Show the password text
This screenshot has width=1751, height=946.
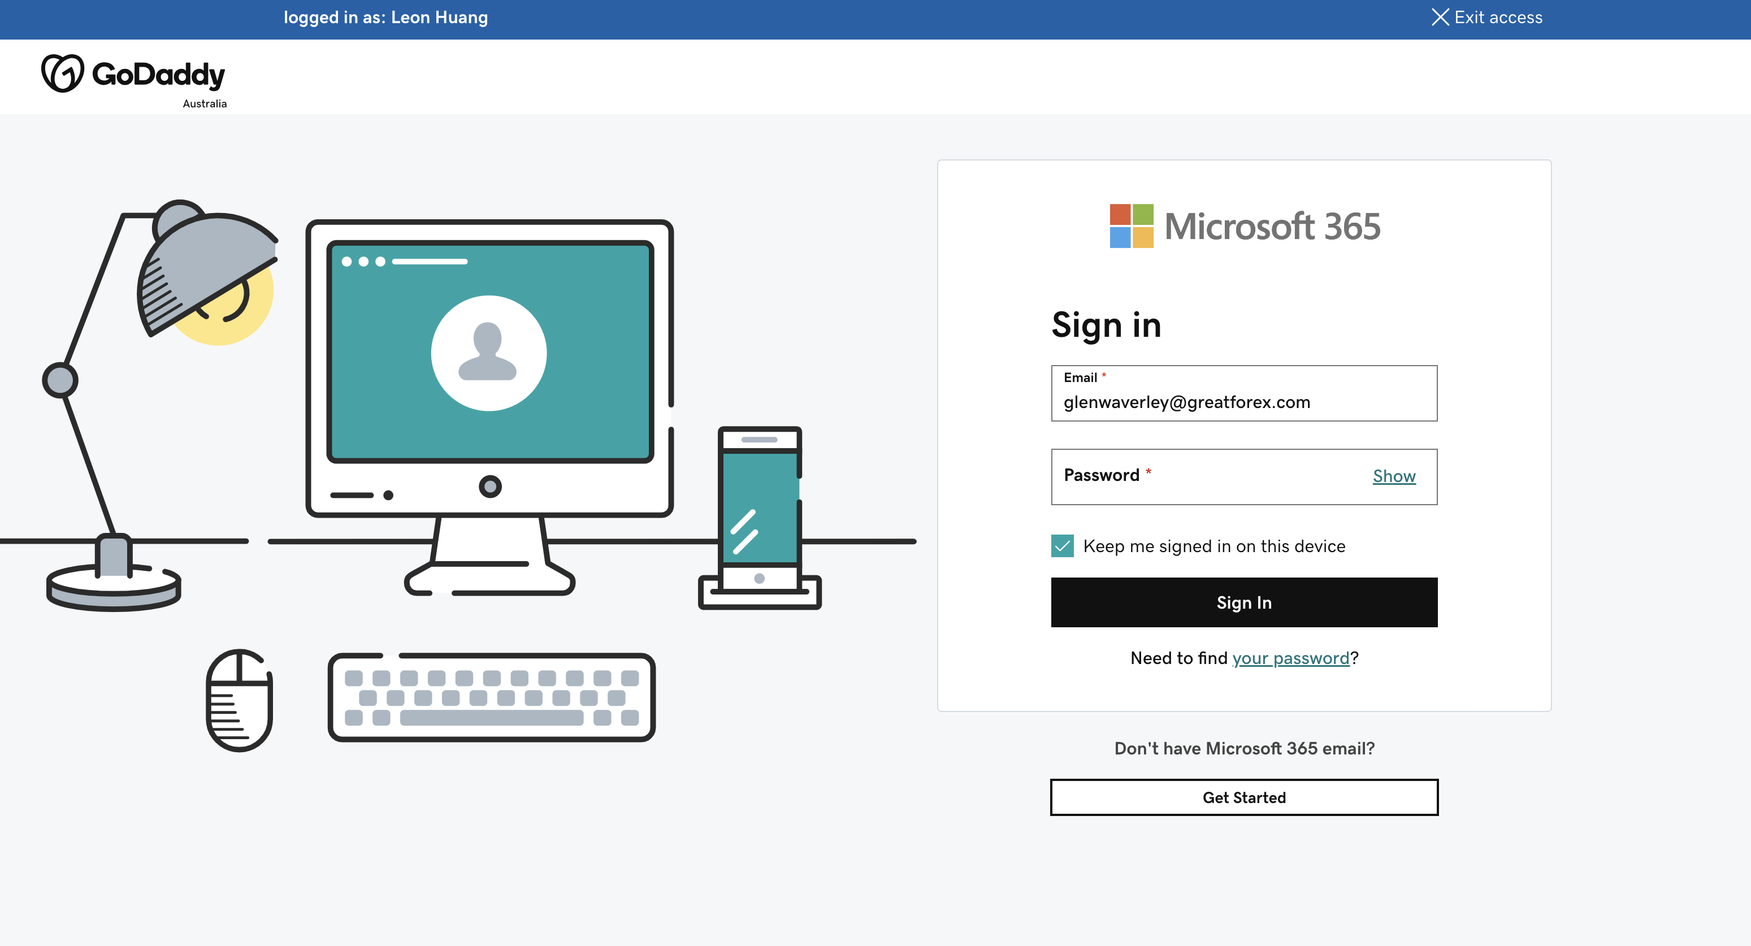point(1393,476)
